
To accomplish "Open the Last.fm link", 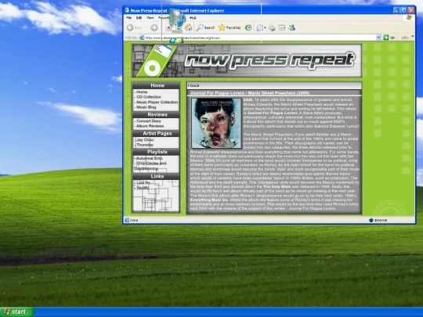I will (143, 182).
